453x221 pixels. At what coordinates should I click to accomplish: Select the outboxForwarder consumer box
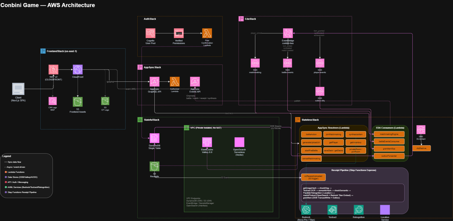(389, 156)
